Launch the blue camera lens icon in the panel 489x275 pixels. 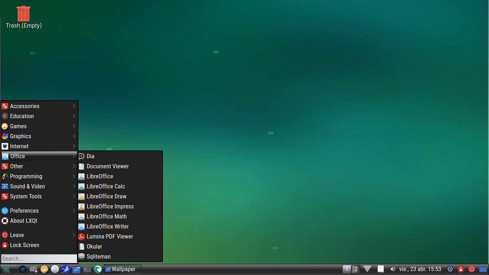click(x=23, y=269)
